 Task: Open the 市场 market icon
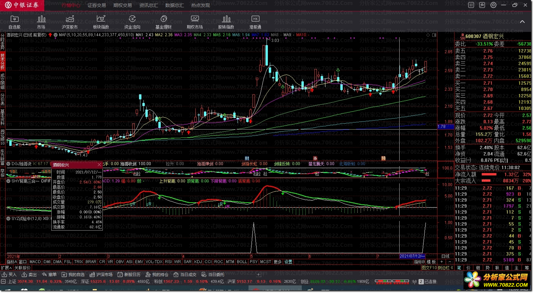[41, 22]
